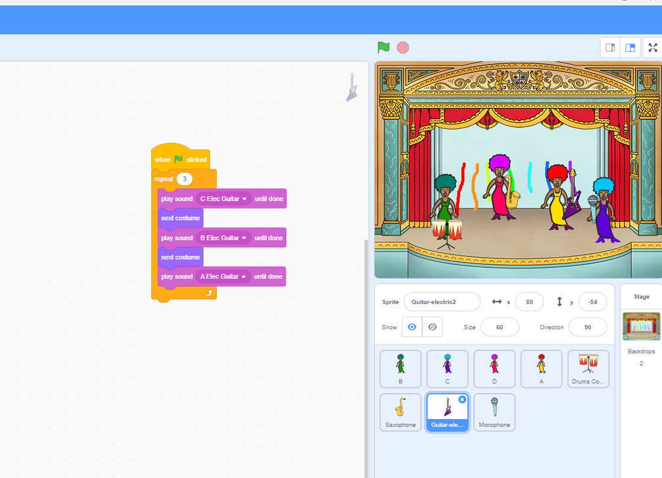Select sprite D

tap(495, 368)
